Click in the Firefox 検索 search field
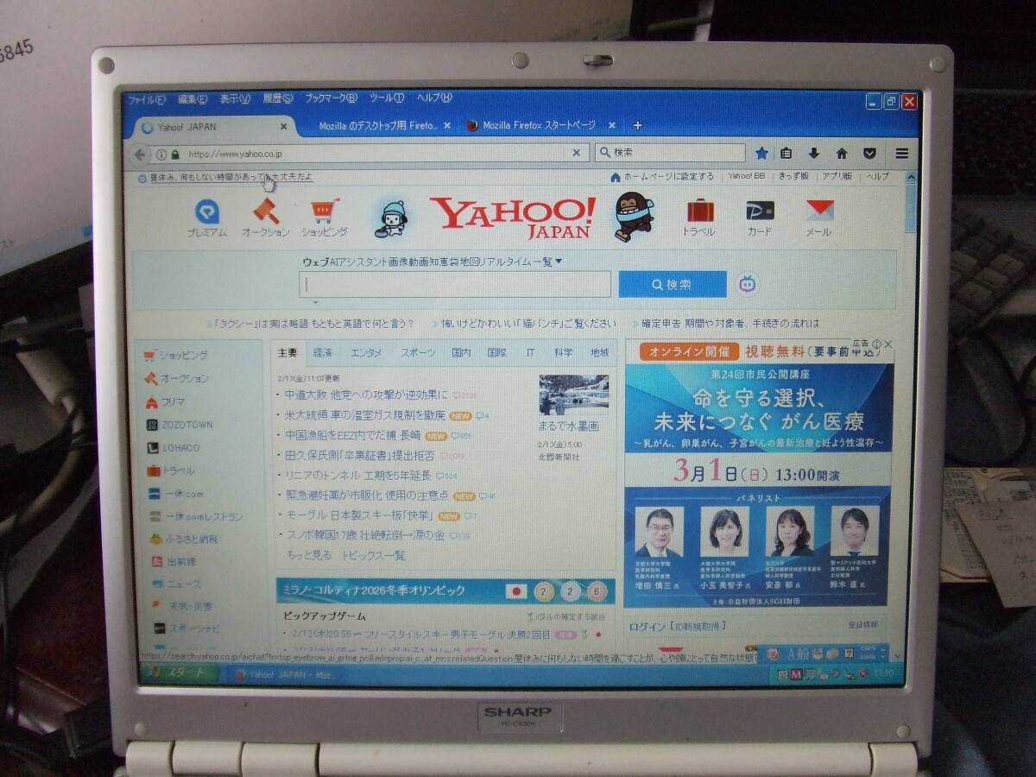This screenshot has width=1036, height=777. click(670, 153)
